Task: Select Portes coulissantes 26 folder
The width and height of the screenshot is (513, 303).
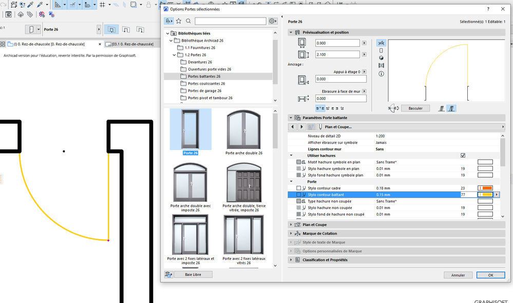Action: click(206, 83)
